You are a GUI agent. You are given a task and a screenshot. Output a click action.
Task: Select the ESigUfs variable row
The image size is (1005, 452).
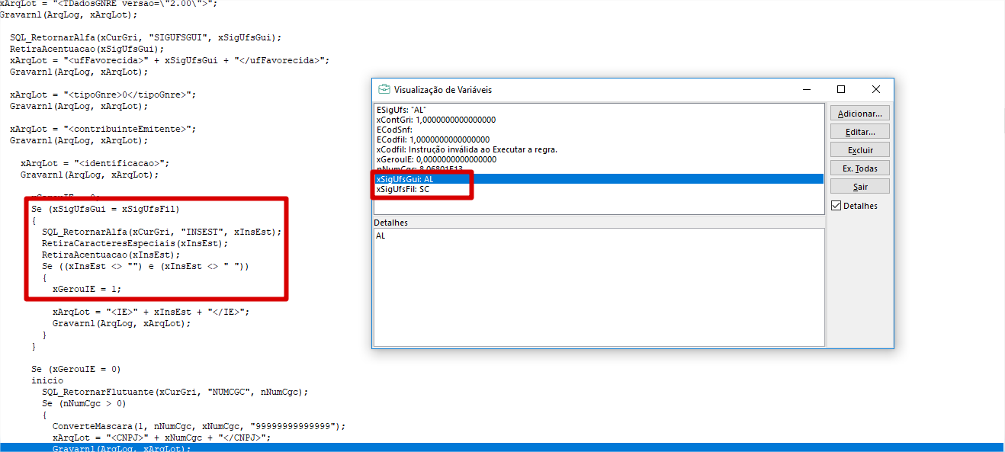tap(401, 110)
